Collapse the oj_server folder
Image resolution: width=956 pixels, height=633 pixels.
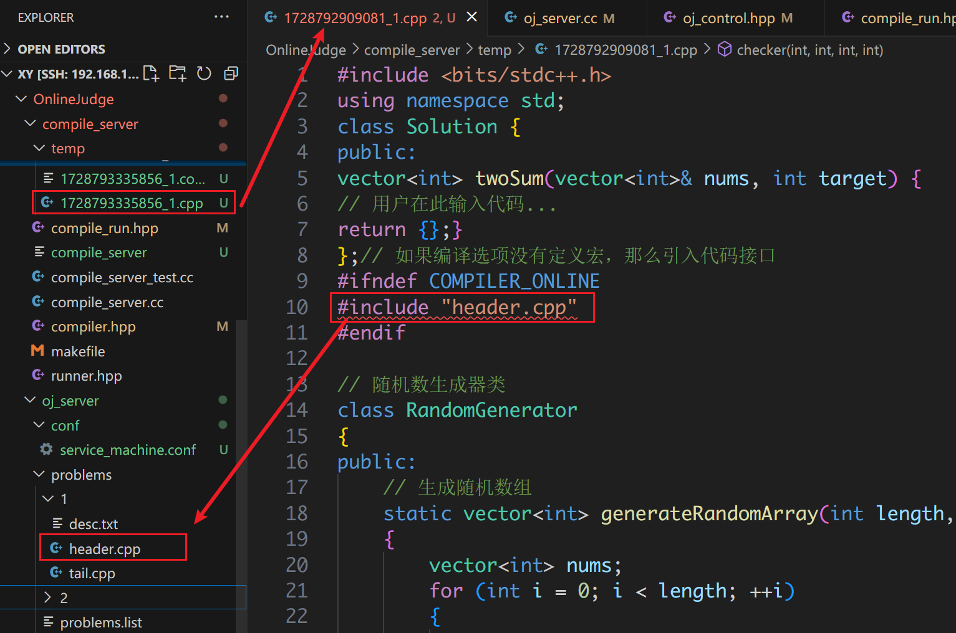[29, 400]
